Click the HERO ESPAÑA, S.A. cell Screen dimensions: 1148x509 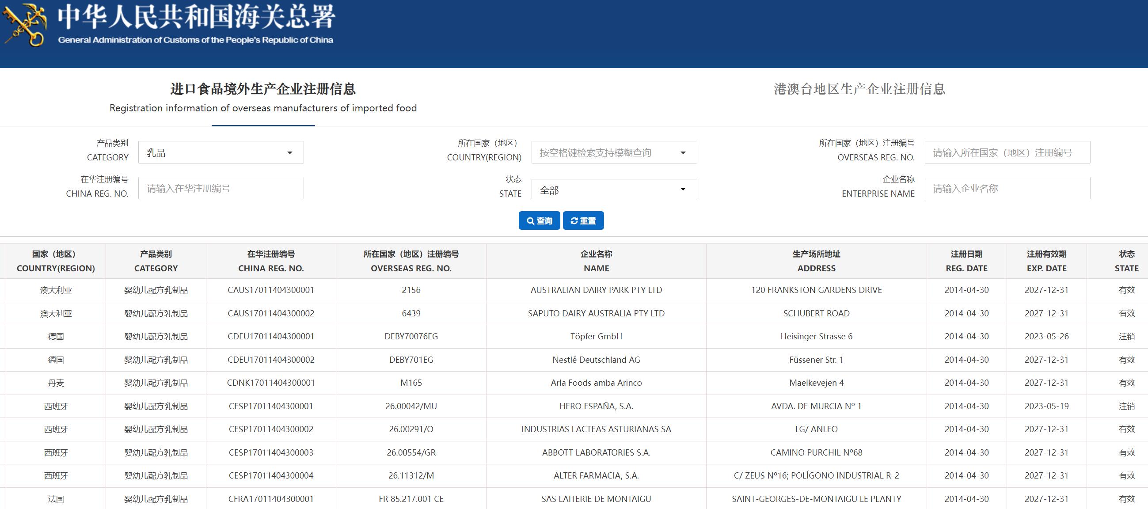[x=596, y=406]
